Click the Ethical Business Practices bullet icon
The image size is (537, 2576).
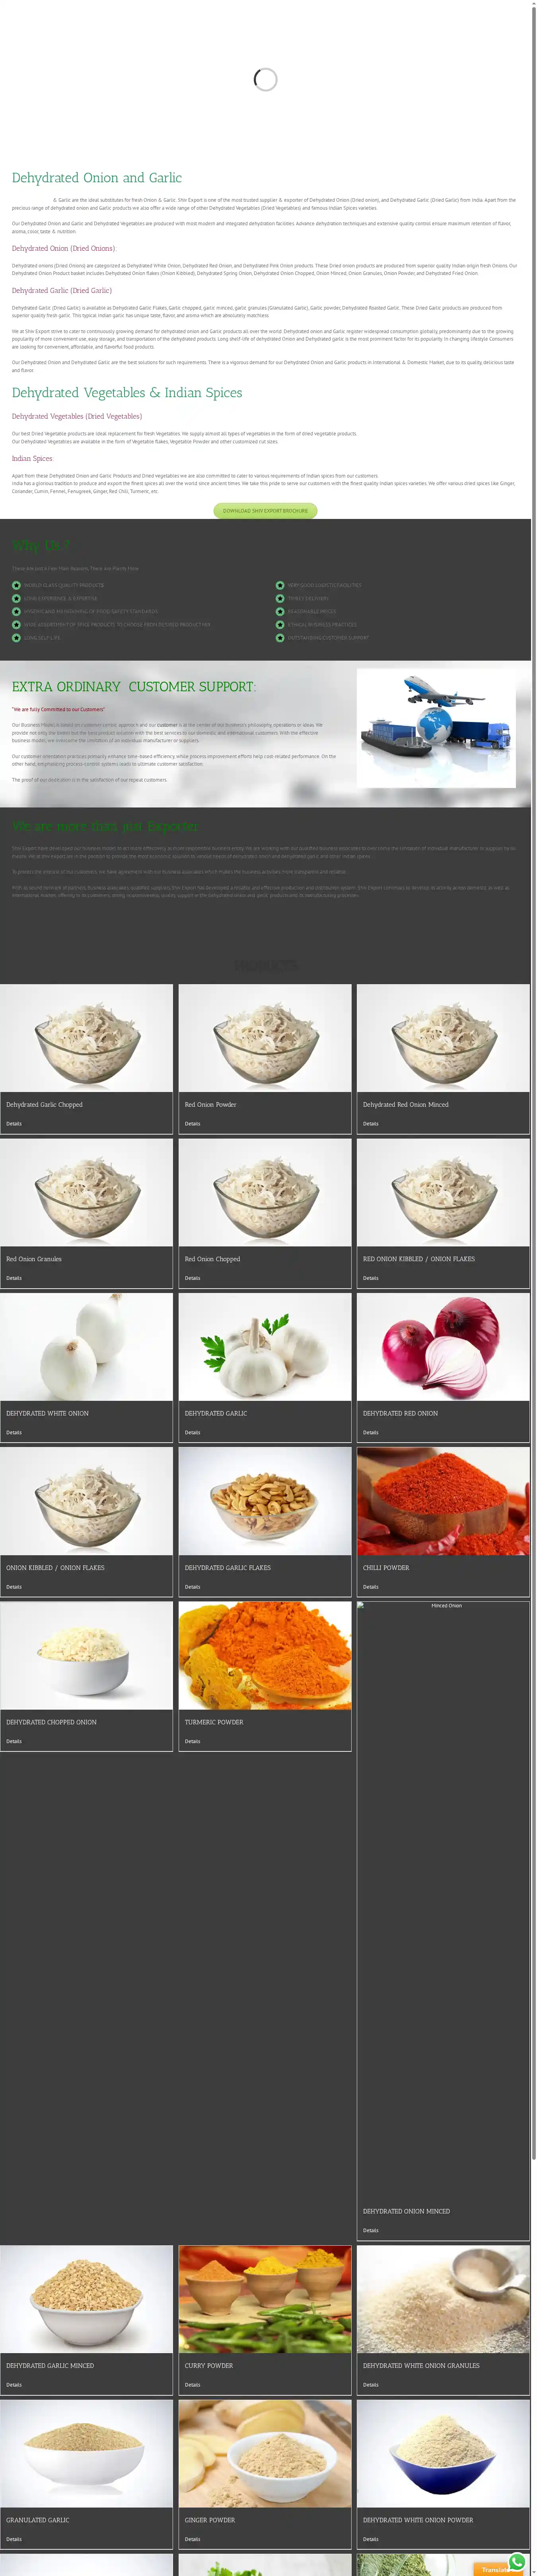(280, 624)
